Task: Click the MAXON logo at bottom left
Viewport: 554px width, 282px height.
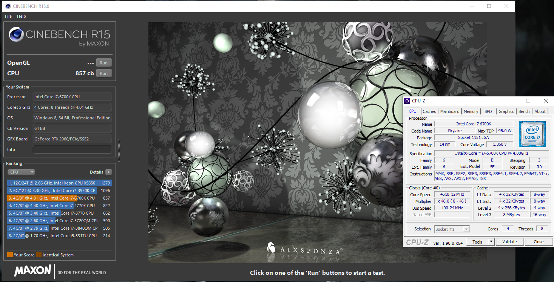Action: click(32, 271)
